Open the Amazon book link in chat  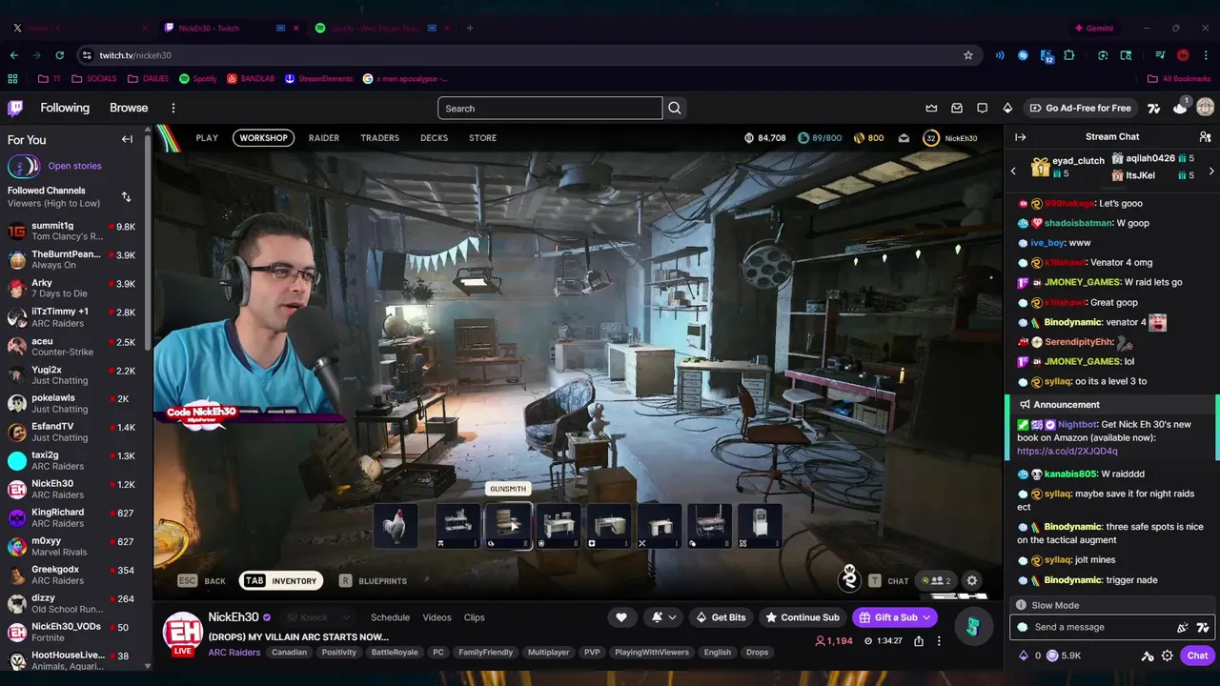1067,452
